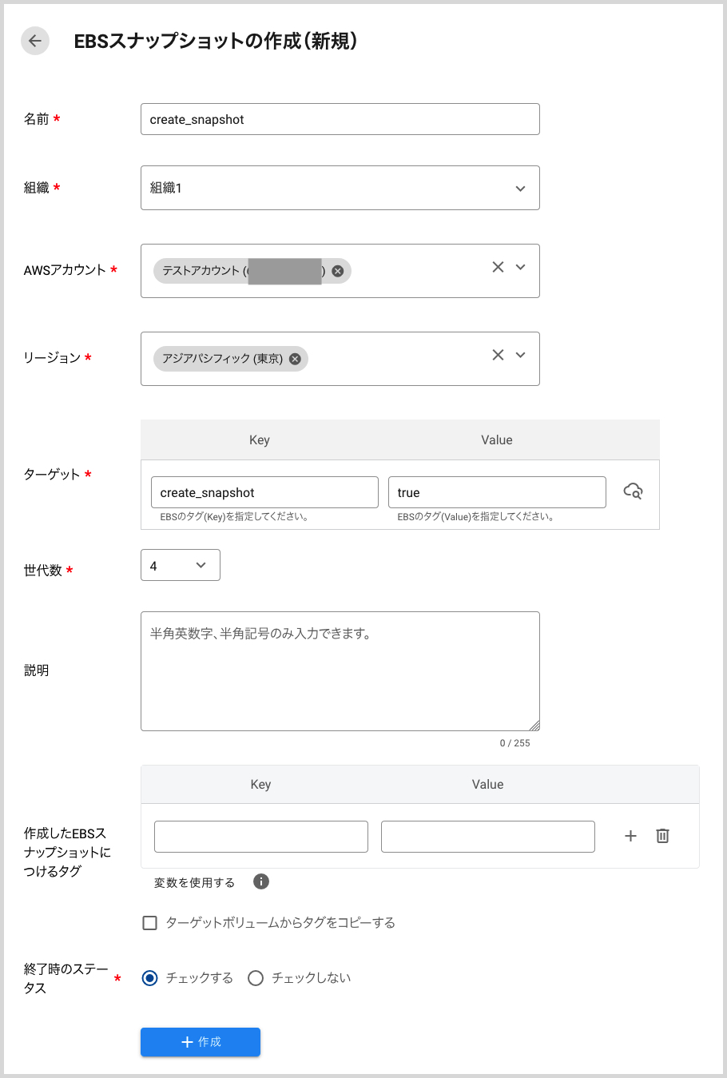Screen dimensions: 727x1078
Task: Click the back arrow icon
Action: (x=35, y=41)
